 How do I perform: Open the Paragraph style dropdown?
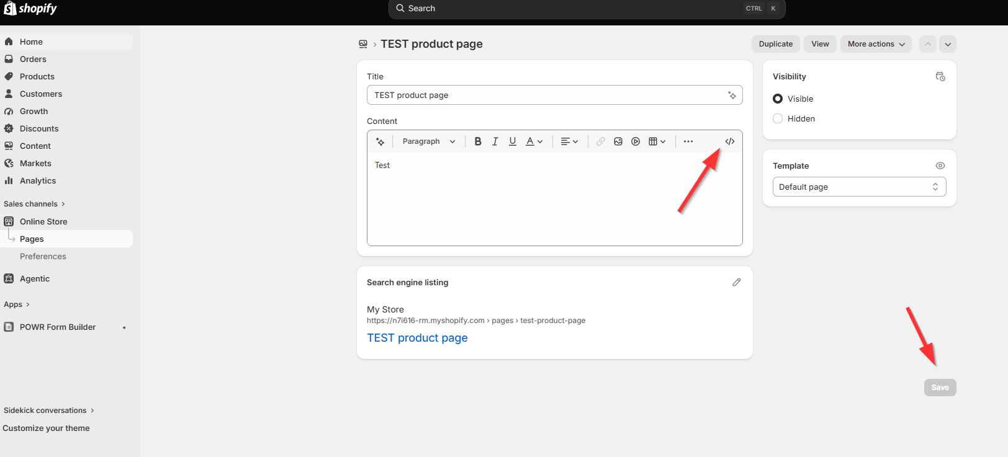click(428, 141)
